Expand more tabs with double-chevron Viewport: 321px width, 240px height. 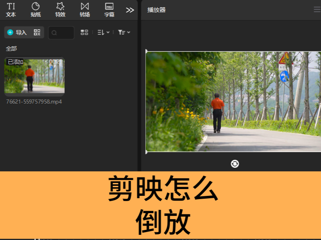coord(130,10)
